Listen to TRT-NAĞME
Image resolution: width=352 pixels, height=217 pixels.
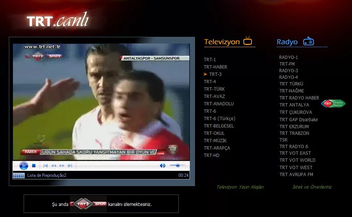click(x=292, y=91)
